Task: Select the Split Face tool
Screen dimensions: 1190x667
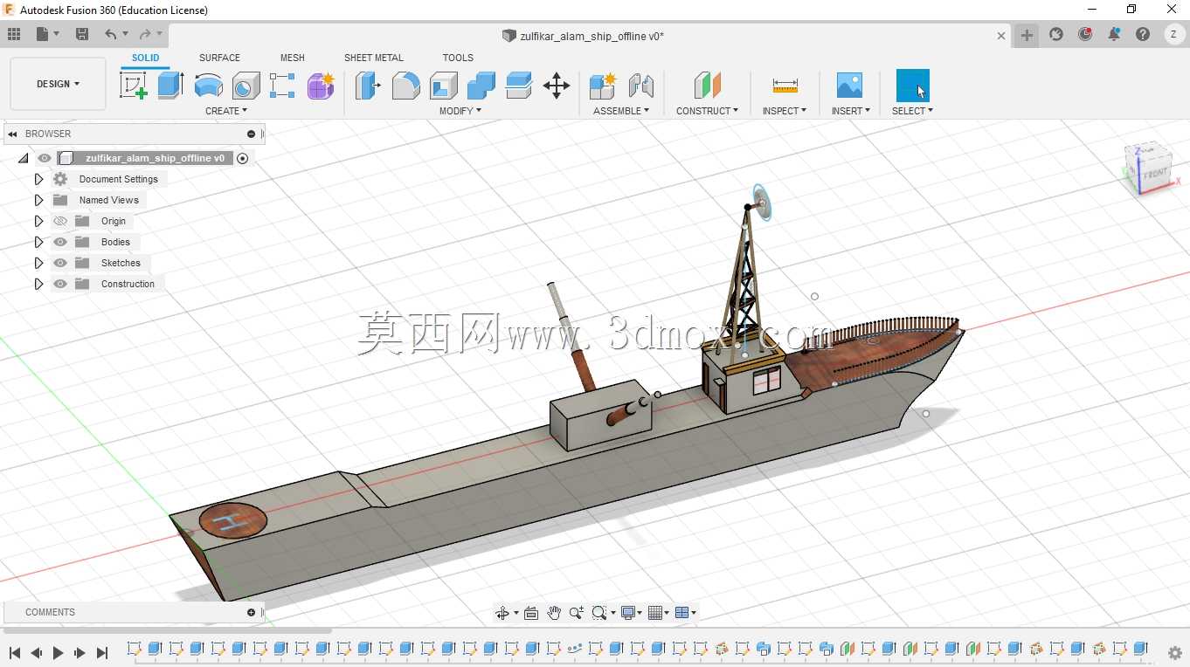Action: click(x=518, y=86)
